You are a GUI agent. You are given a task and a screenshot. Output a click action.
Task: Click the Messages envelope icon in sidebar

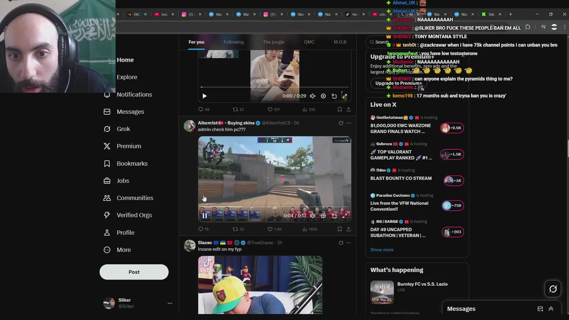point(107,112)
